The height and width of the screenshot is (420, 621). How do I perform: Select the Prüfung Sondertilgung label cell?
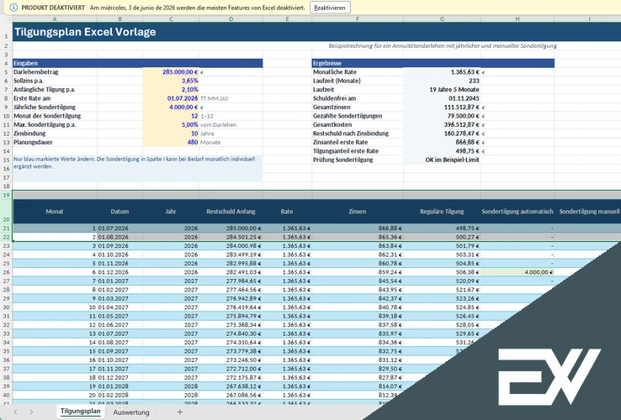(358, 160)
